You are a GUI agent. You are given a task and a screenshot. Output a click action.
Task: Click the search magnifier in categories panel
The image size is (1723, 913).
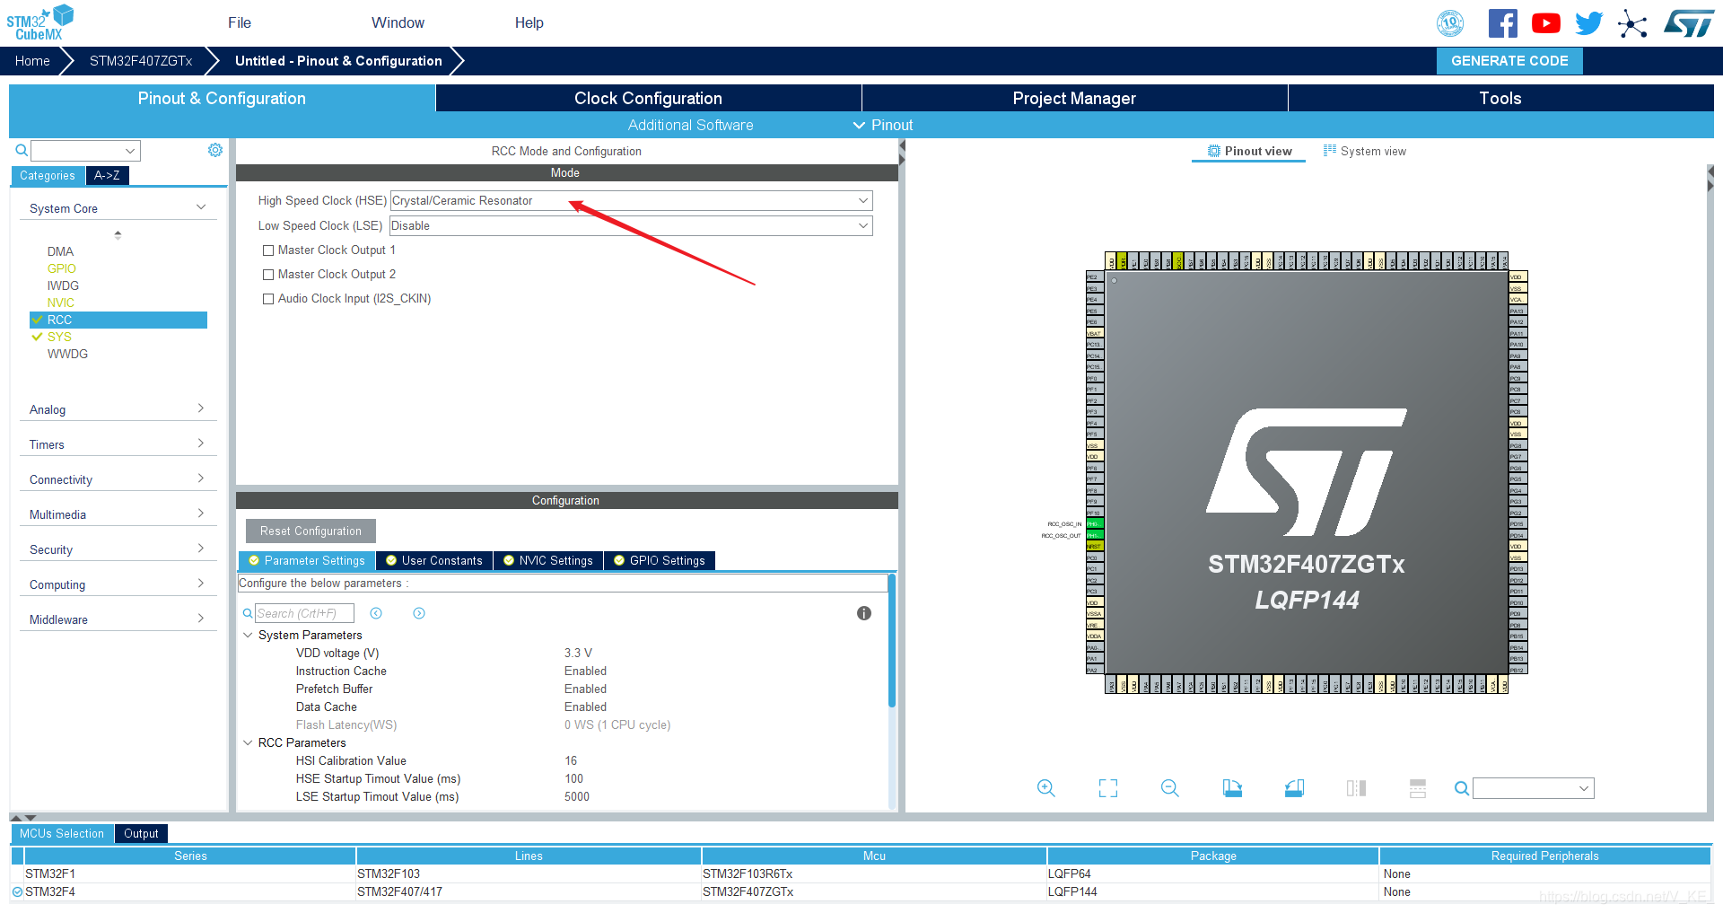pos(22,151)
